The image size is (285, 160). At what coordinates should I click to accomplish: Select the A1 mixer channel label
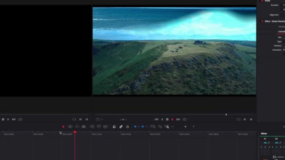(x=265, y=139)
